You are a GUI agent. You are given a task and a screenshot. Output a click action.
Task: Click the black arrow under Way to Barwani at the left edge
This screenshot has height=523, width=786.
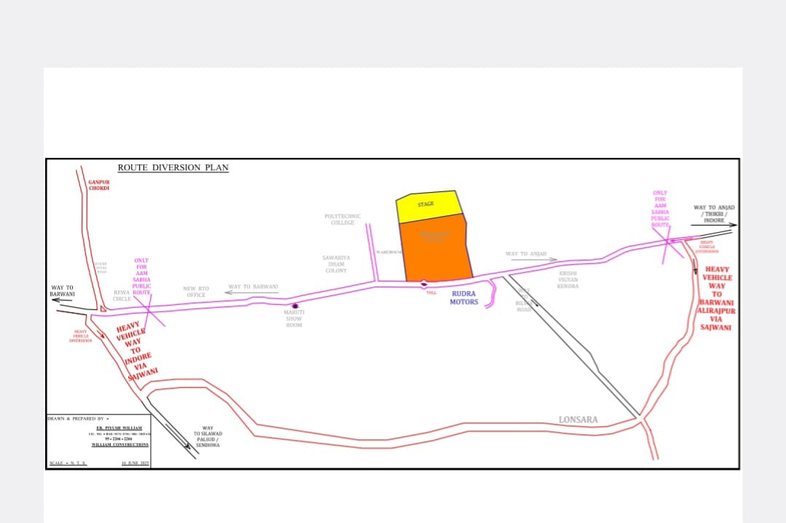[x=62, y=300]
